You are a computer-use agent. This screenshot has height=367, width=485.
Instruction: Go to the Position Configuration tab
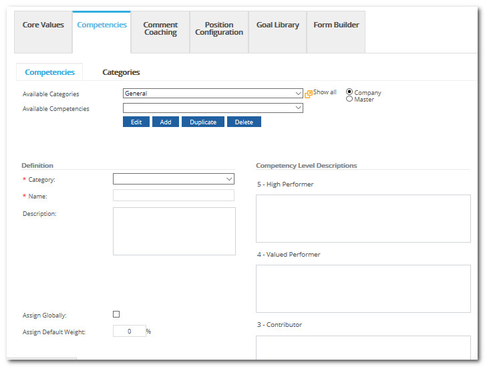point(219,29)
